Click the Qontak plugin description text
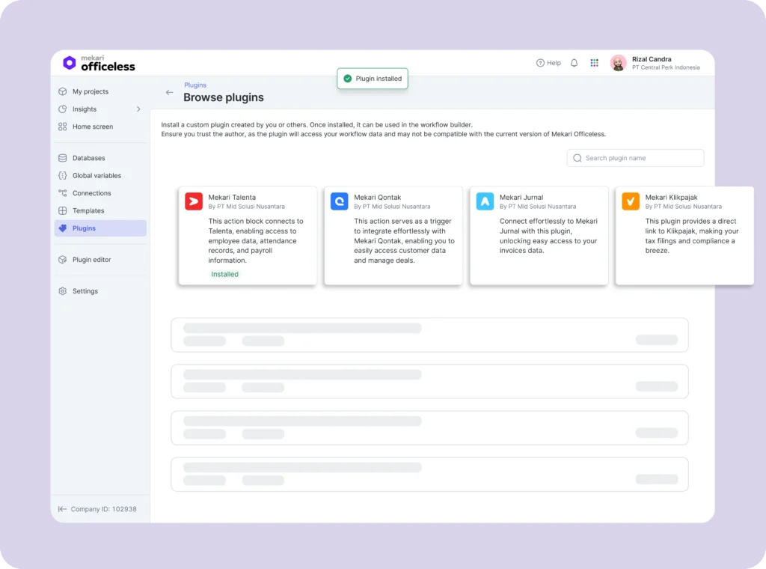 click(404, 240)
